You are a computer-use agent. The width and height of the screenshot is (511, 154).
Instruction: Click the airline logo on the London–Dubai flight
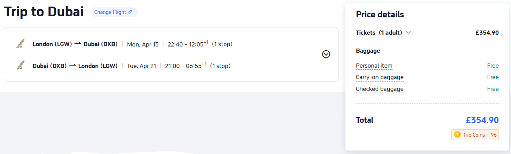point(20,44)
